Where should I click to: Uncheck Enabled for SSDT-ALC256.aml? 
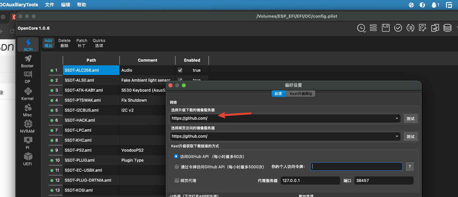pos(180,70)
